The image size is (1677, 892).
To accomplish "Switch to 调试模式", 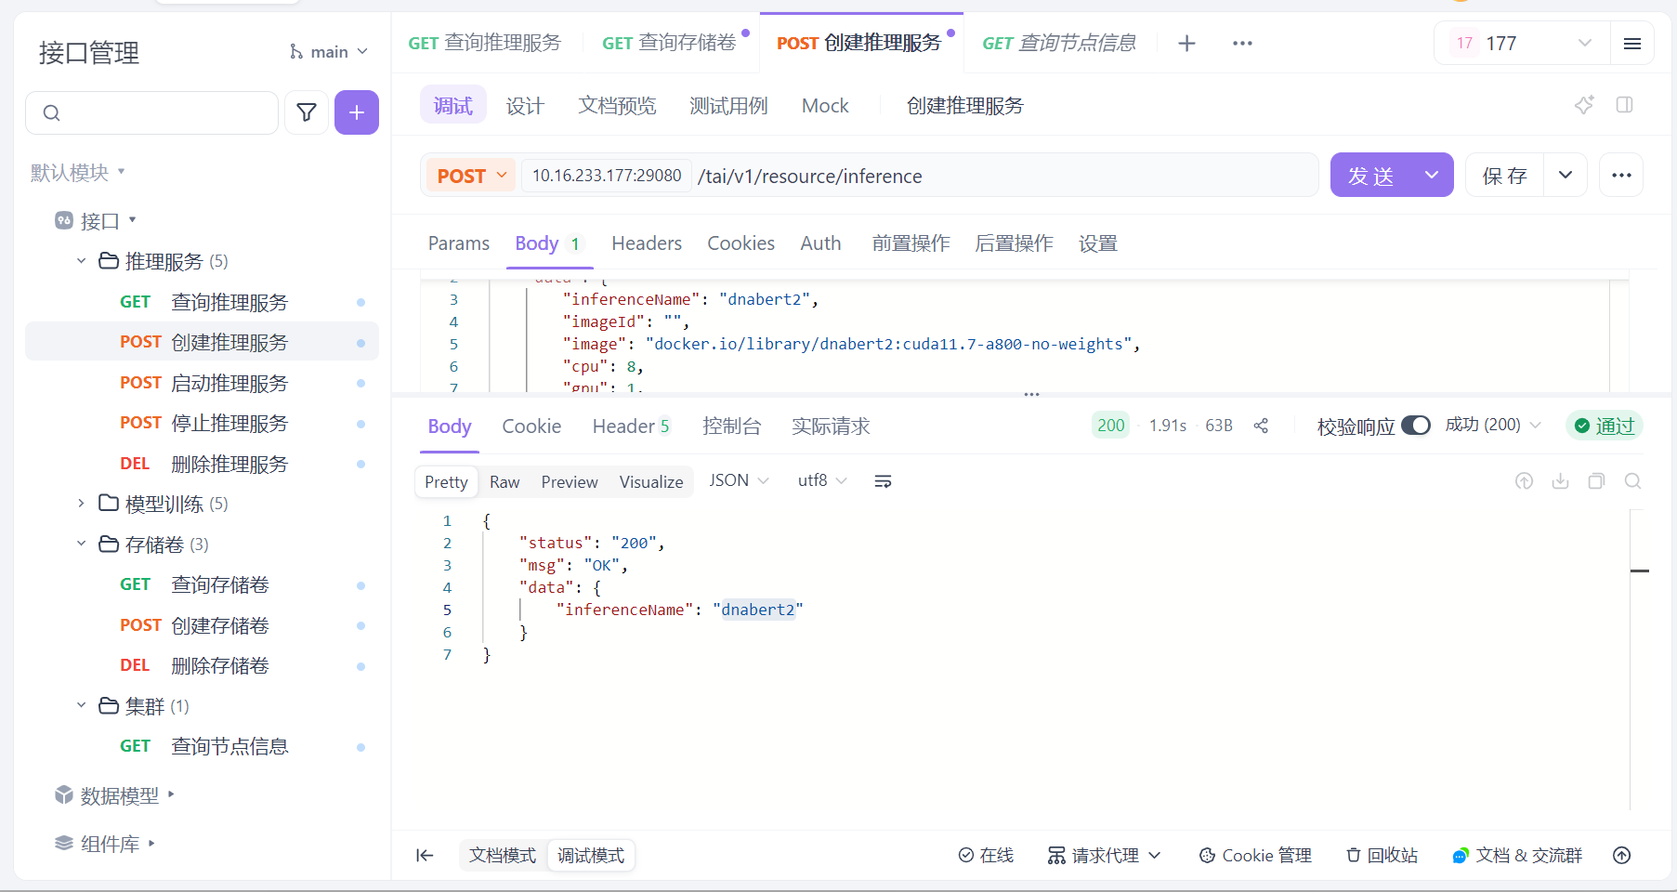I will click(x=591, y=856).
